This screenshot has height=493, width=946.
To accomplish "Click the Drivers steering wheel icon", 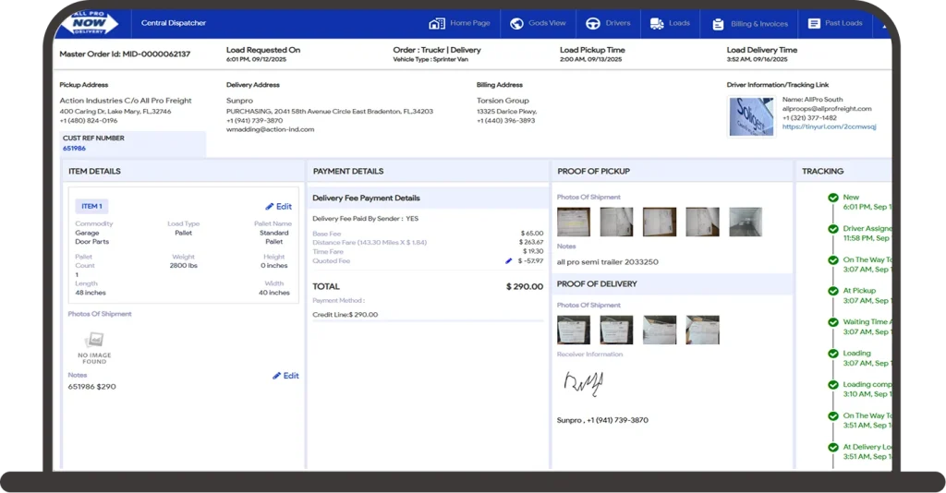I will click(x=592, y=23).
